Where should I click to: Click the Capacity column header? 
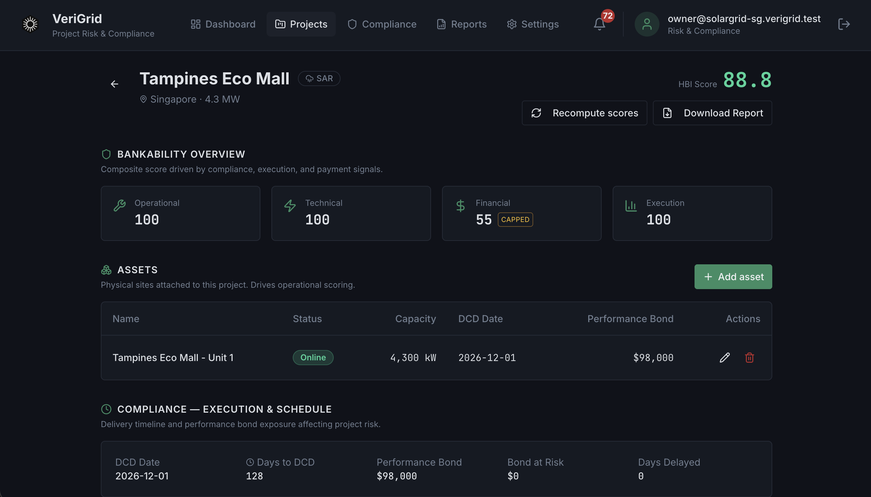(x=415, y=319)
